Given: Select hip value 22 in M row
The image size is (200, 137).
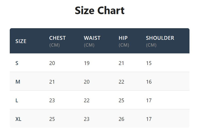Looking at the screenshot, I should coord(121,82).
